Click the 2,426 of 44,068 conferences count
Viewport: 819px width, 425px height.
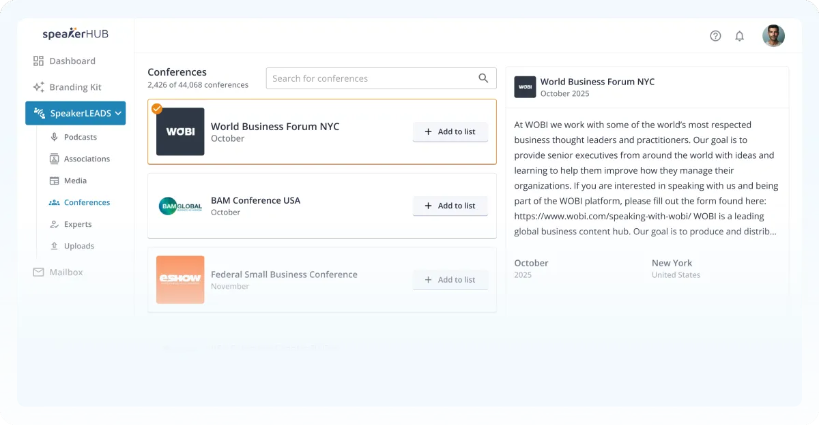click(x=198, y=85)
